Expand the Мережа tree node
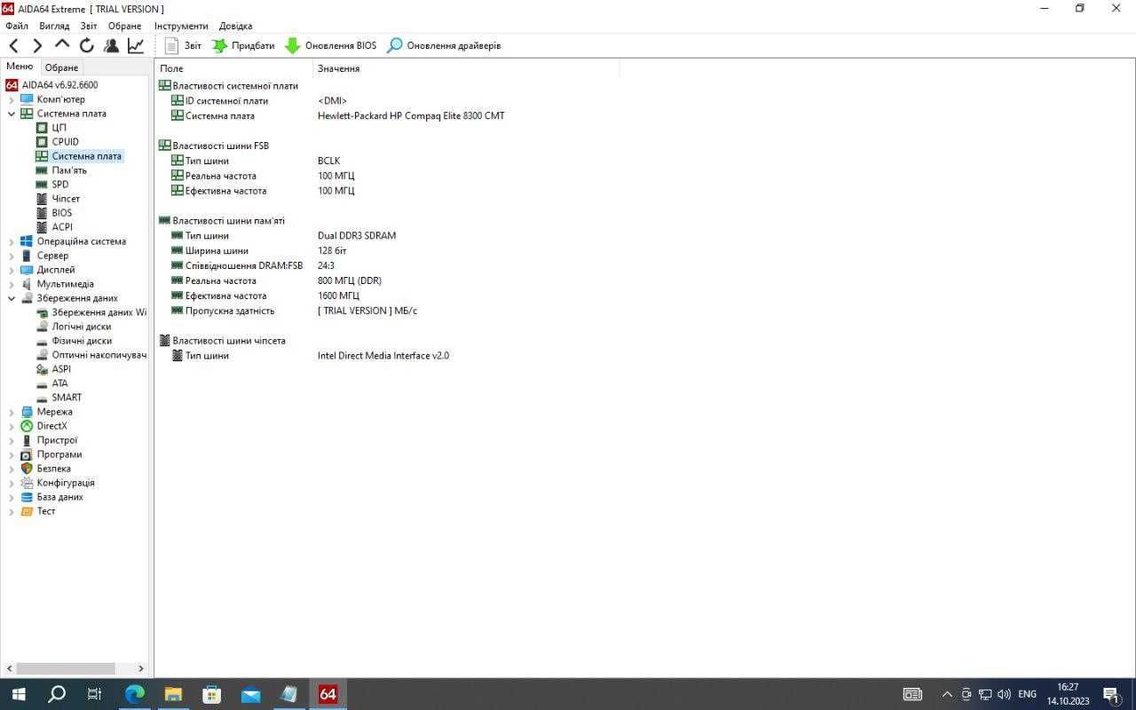 (x=12, y=412)
